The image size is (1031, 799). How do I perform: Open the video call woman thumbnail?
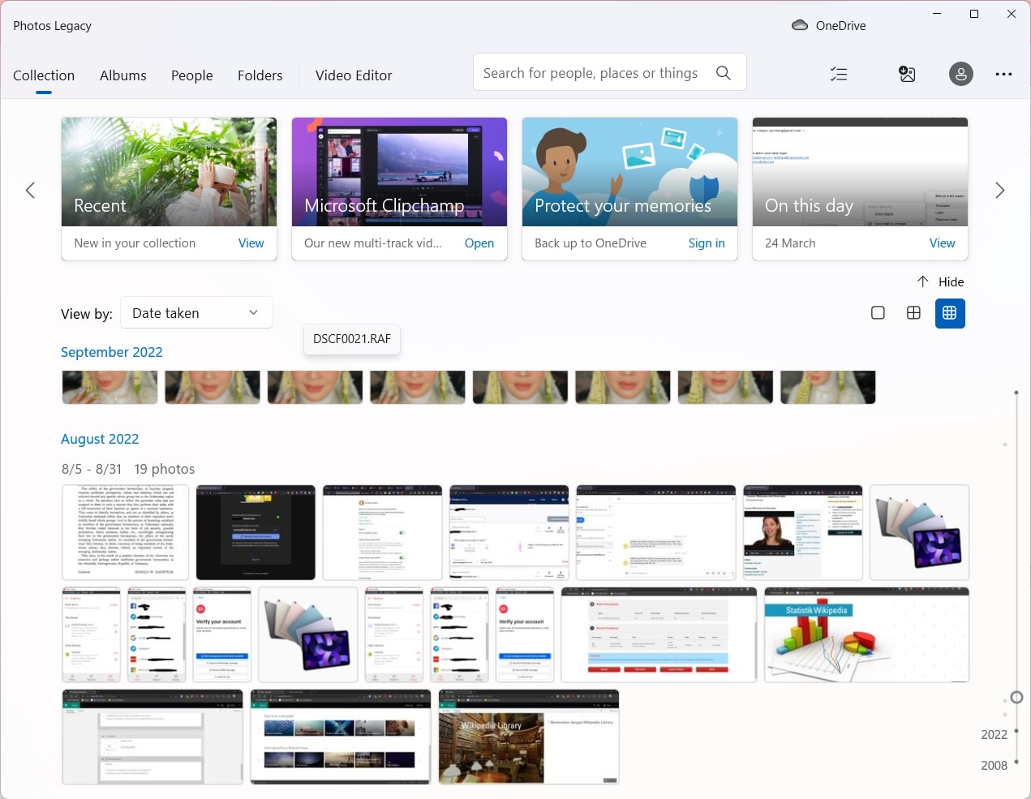tap(803, 532)
